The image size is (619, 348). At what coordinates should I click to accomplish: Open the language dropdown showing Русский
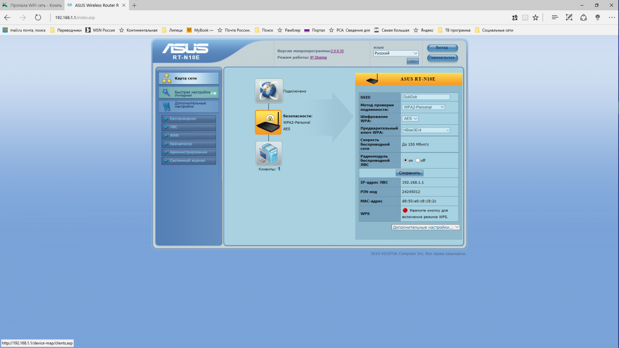click(x=396, y=53)
